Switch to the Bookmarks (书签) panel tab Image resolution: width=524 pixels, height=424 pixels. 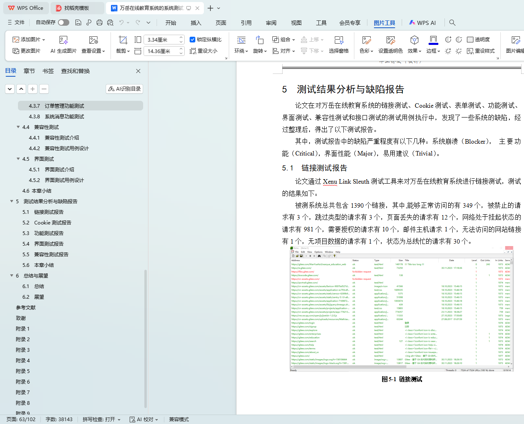tap(48, 71)
